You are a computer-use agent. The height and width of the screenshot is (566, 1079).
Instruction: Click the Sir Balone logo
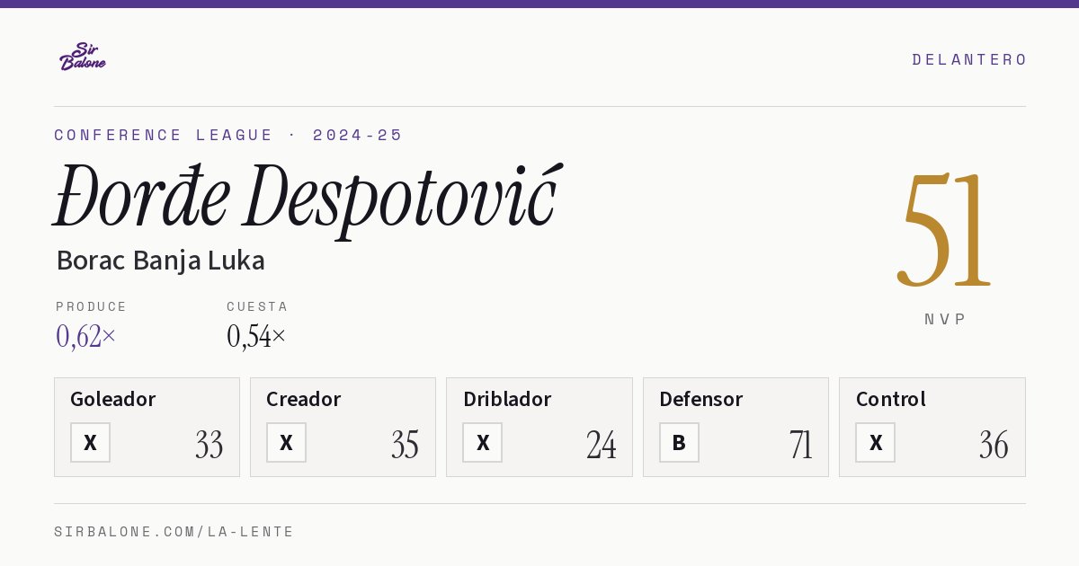pos(83,57)
